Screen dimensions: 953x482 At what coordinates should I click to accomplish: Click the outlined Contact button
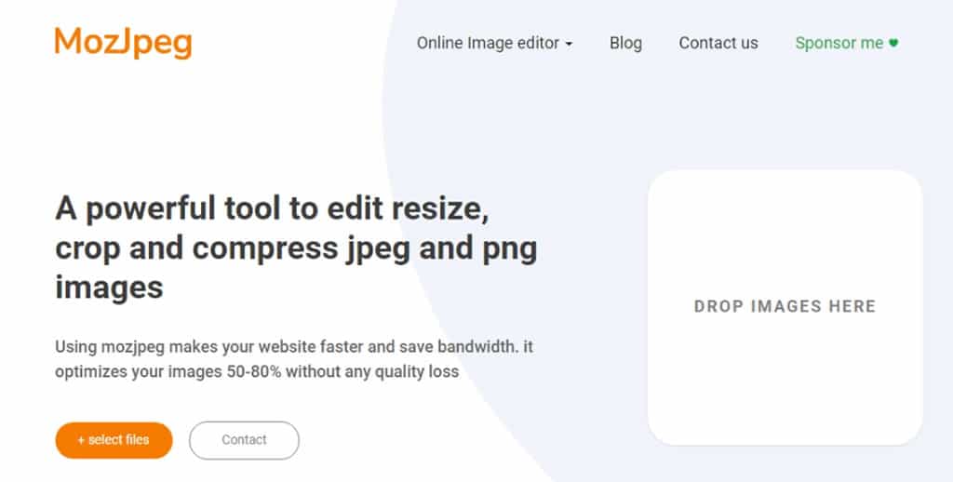point(244,440)
